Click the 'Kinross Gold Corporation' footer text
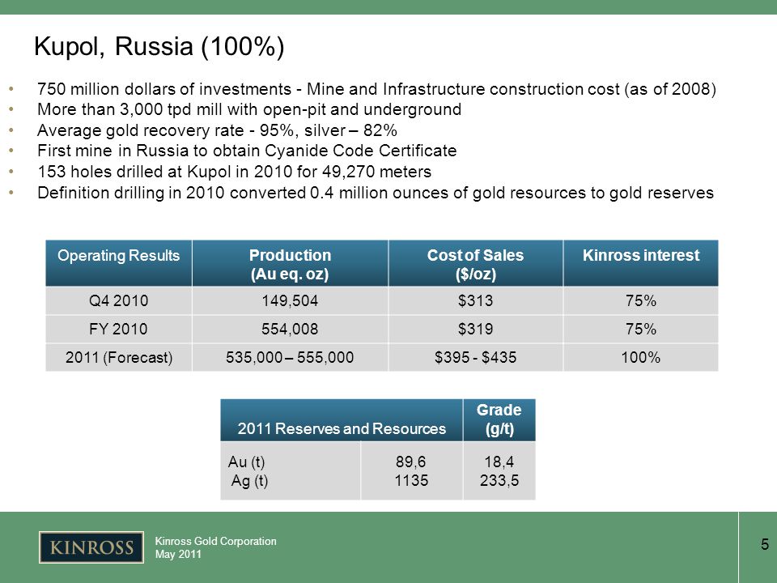Image resolution: width=777 pixels, height=583 pixels. (x=215, y=542)
